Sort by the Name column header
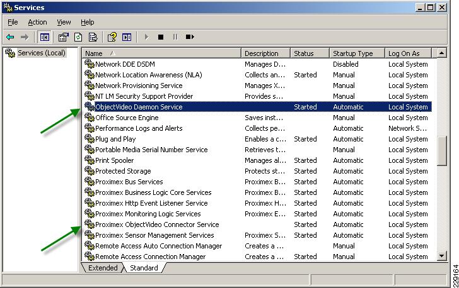 161,53
